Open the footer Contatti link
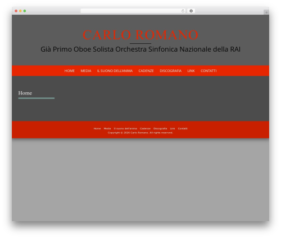The image size is (281, 238). click(x=183, y=128)
